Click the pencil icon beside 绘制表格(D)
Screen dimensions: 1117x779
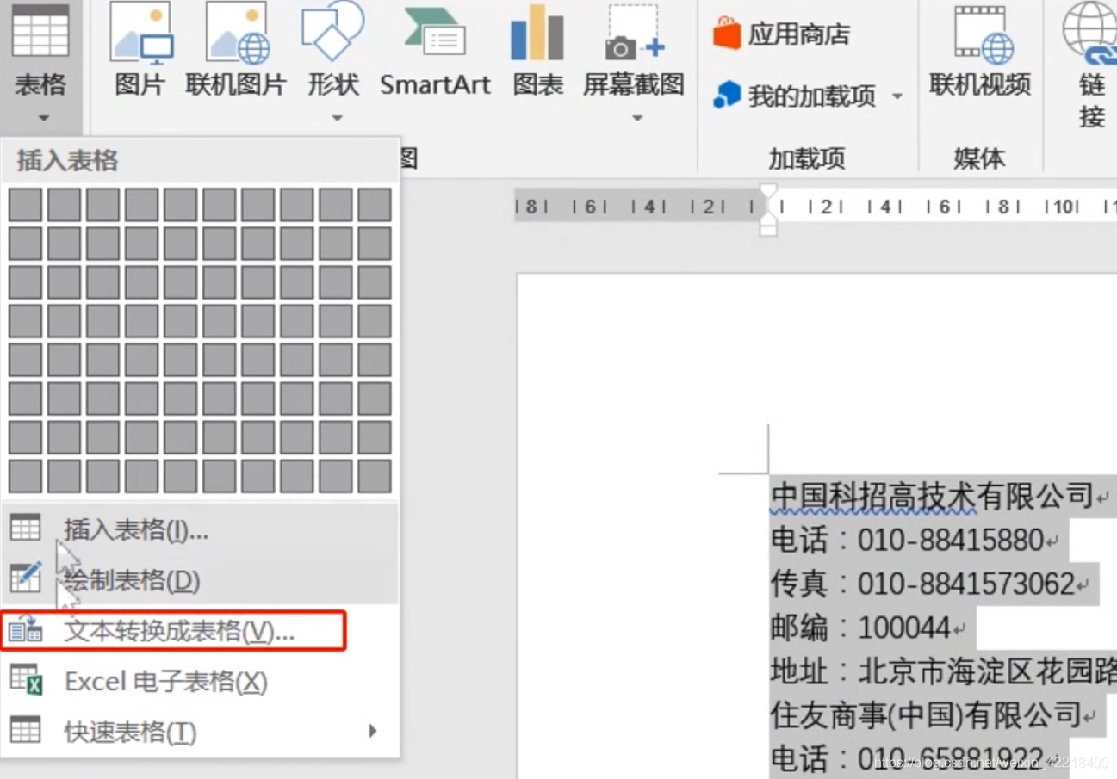click(25, 578)
